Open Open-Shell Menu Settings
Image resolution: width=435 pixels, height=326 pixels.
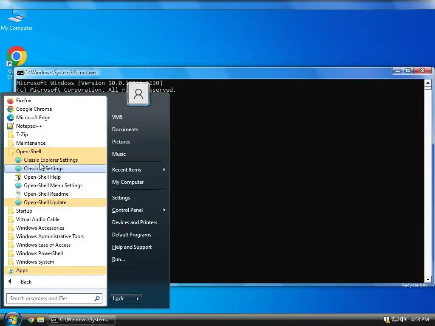[x=55, y=185]
